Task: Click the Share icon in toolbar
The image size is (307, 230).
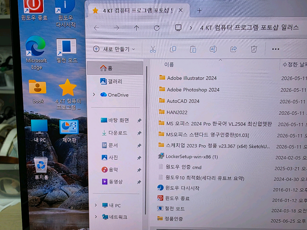Action: click(x=233, y=49)
